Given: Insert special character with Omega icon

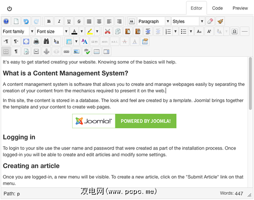Looking at the screenshot, I should point(235,31).
